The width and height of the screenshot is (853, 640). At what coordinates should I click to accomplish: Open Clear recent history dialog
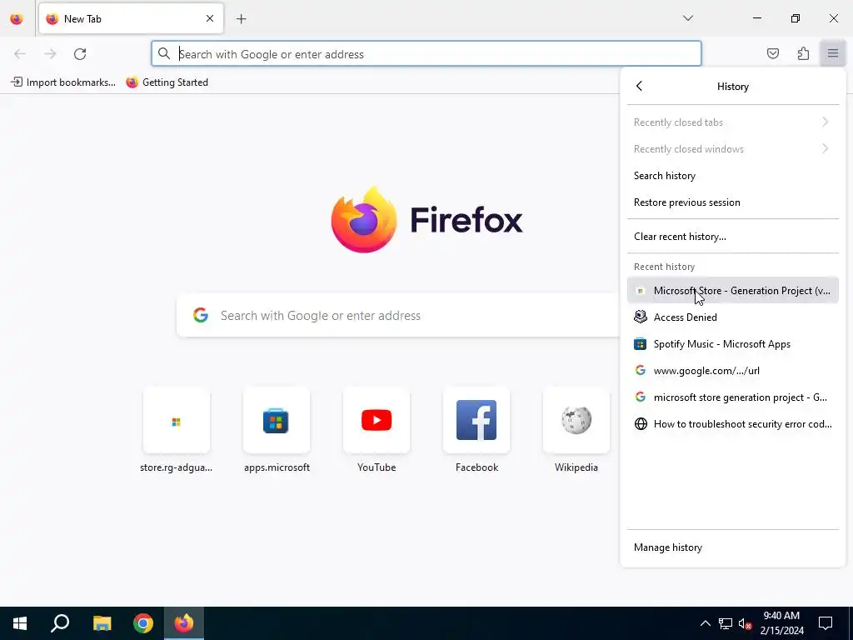pyautogui.click(x=733, y=237)
